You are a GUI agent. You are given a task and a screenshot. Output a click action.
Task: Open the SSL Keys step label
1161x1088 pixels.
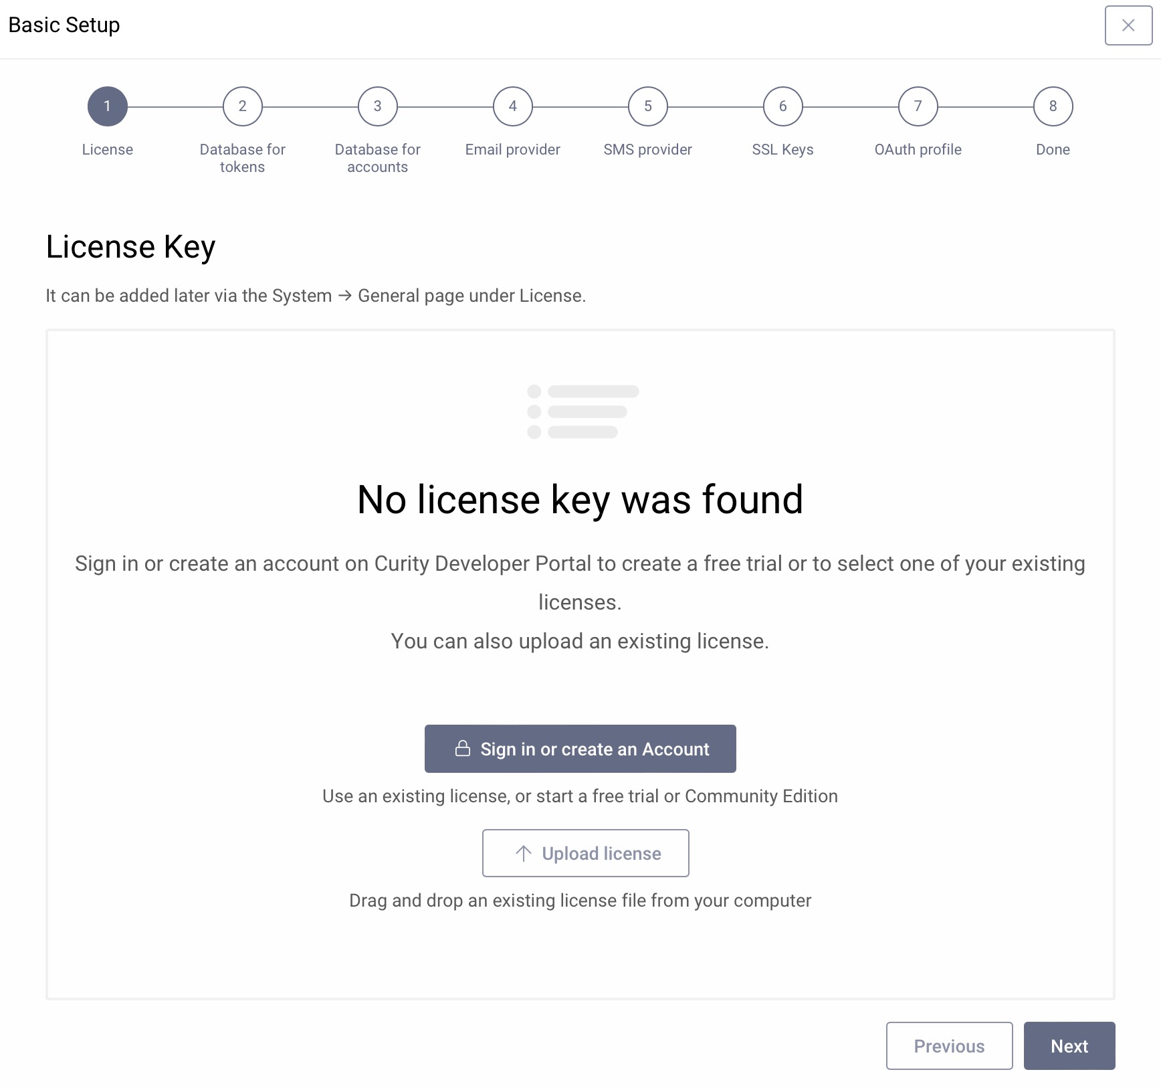pyautogui.click(x=782, y=149)
